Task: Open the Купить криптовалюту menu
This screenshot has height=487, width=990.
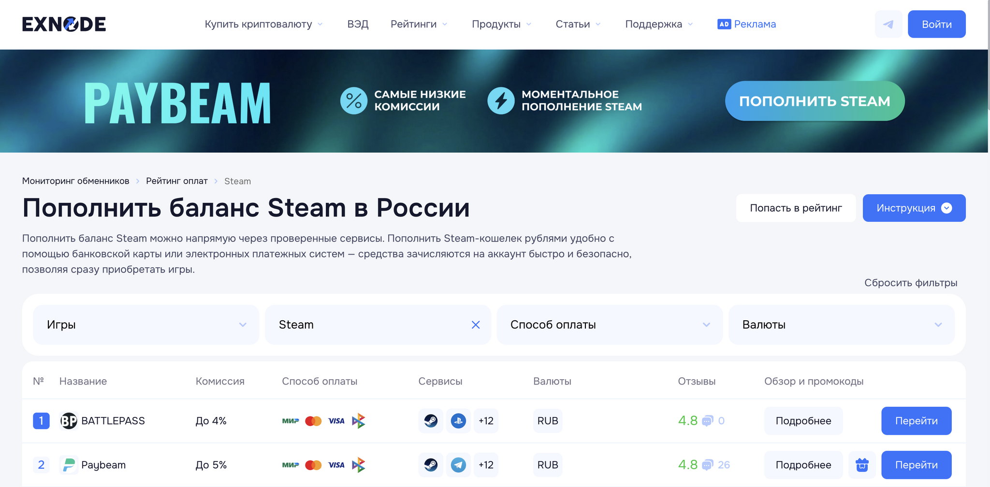Action: pyautogui.click(x=263, y=24)
